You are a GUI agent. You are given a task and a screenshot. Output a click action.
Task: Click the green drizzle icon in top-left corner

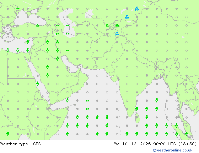pos(18,9)
